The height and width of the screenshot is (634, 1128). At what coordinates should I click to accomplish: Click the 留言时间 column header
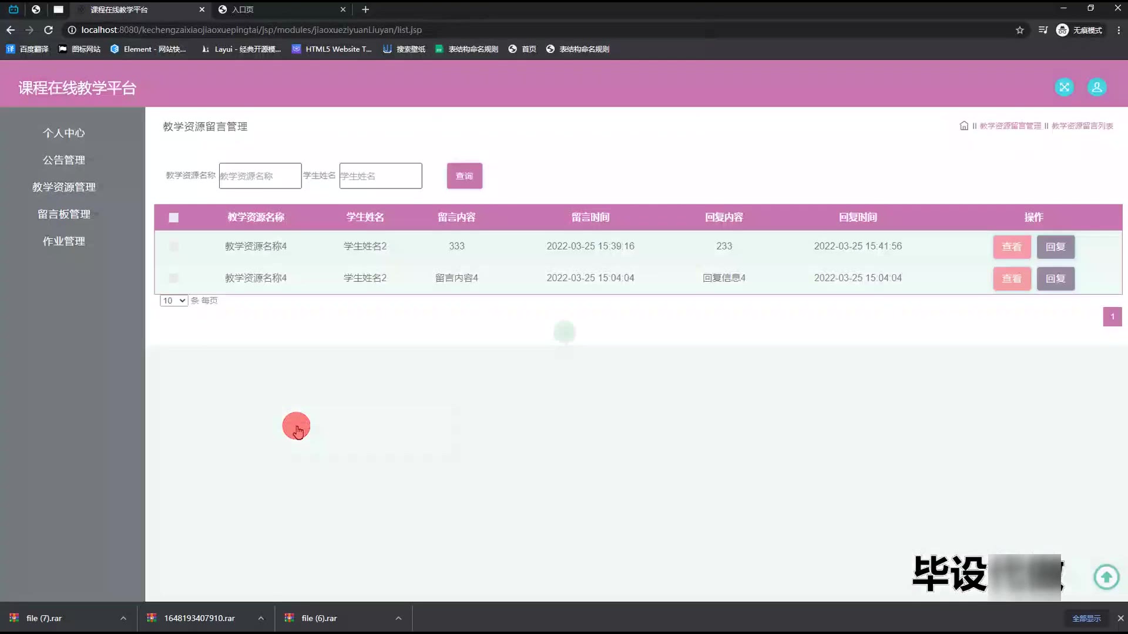(x=590, y=217)
